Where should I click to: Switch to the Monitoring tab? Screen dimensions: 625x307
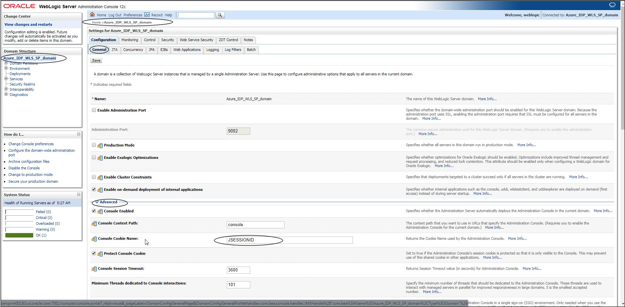pos(130,40)
